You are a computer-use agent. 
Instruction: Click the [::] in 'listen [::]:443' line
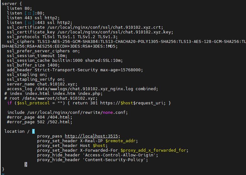(x=30, y=23)
